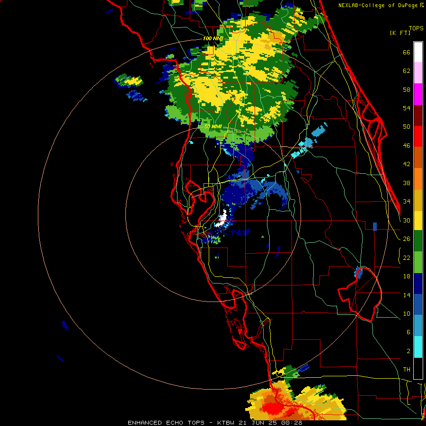Pick the light green legend swatch
Viewport: 426px width, 426px height.
(x=418, y=262)
